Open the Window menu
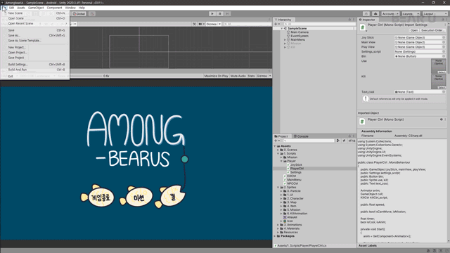The width and height of the screenshot is (450, 253). click(x=70, y=8)
